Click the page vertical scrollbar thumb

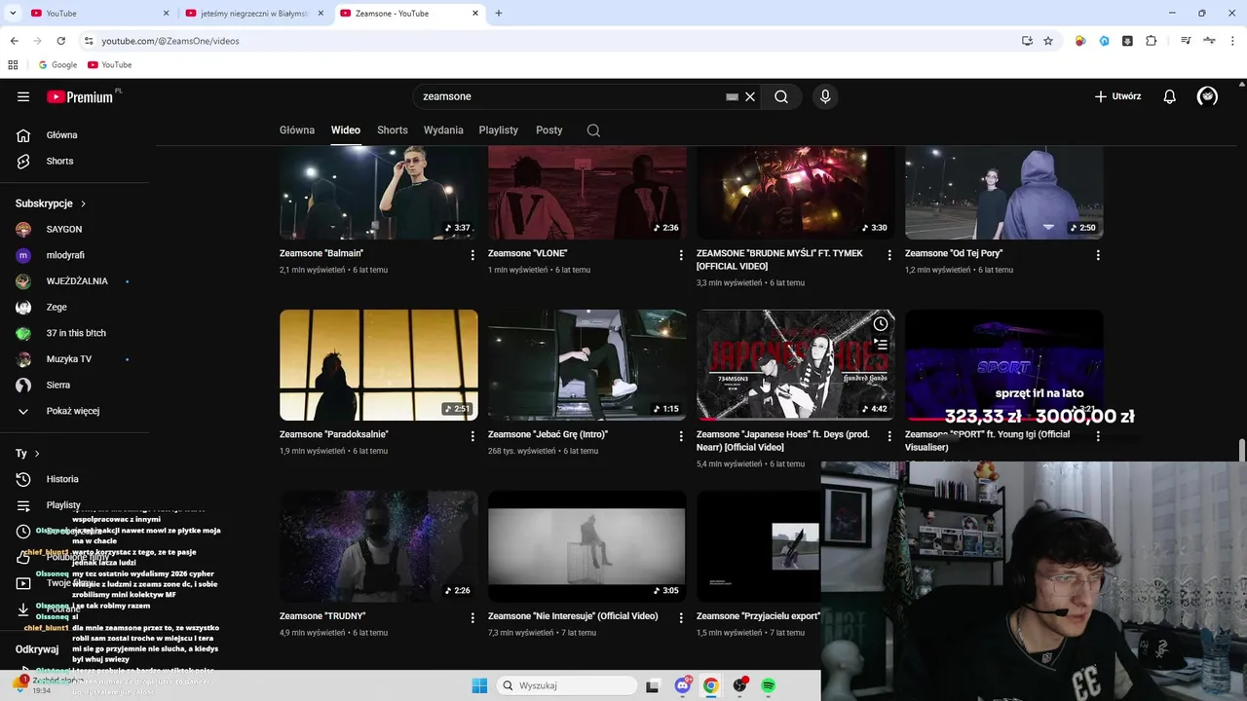pyautogui.click(x=1241, y=452)
